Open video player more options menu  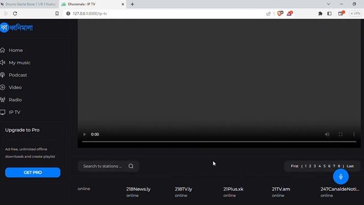point(354,134)
